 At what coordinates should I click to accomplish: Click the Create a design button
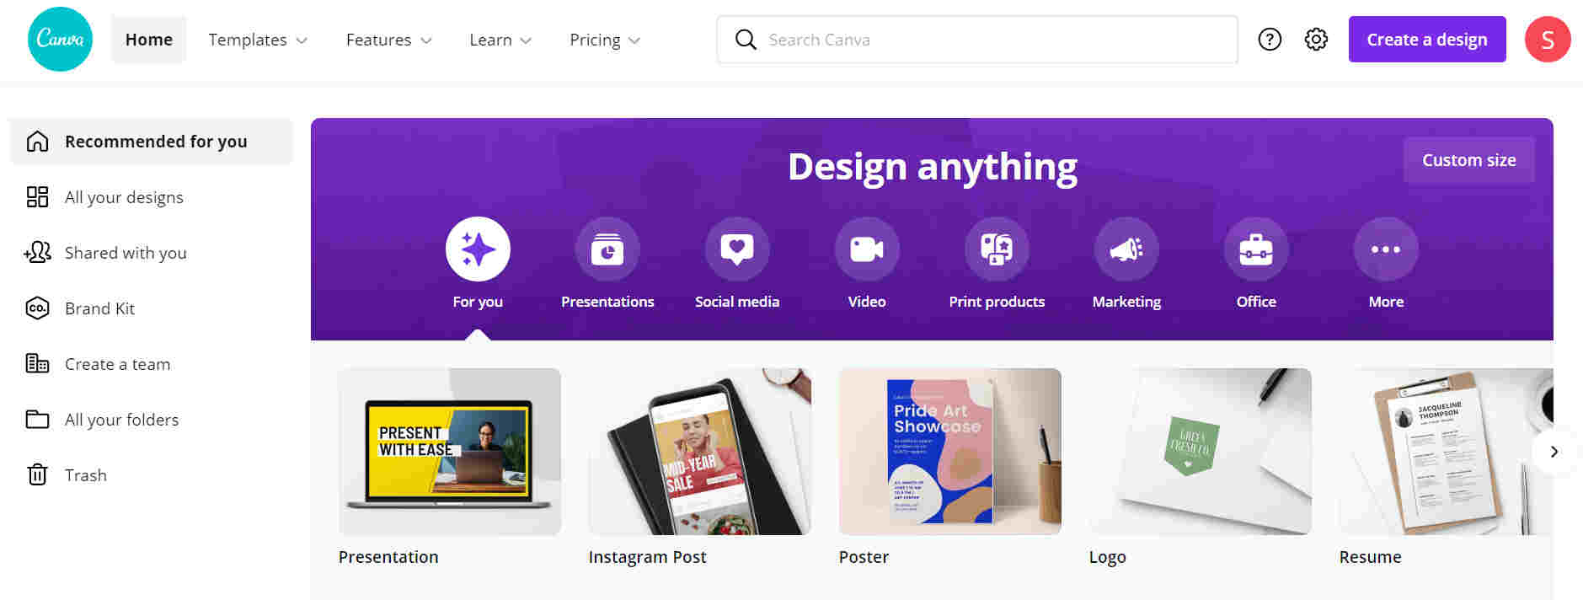pos(1426,39)
